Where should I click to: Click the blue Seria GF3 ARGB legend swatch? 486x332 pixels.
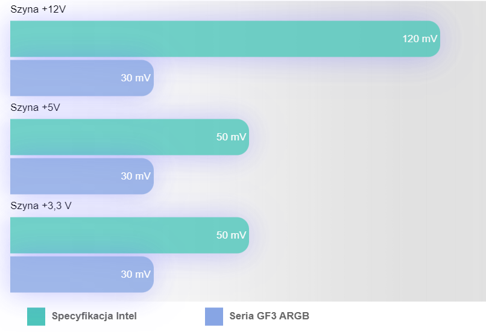(214, 316)
